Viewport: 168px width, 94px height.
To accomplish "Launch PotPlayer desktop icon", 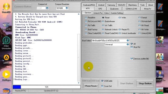I will [6, 76].
